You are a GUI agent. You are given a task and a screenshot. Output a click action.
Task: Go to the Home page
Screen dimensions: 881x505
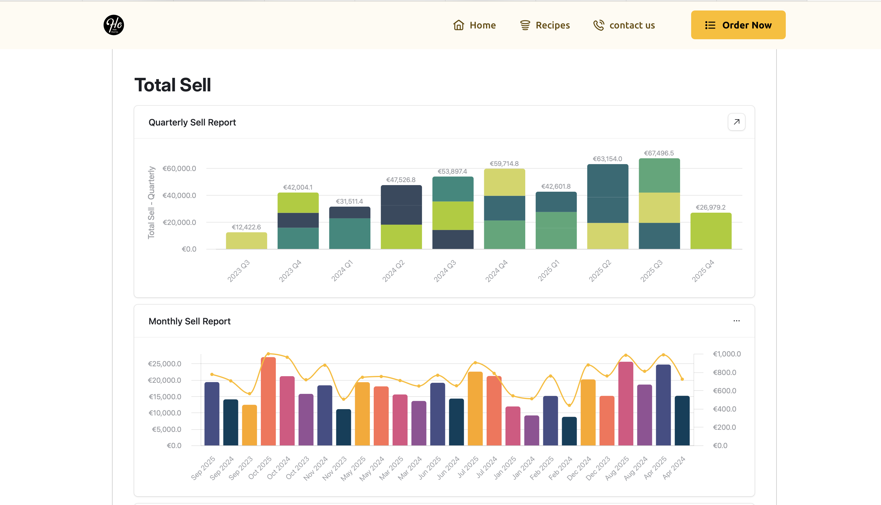(482, 25)
